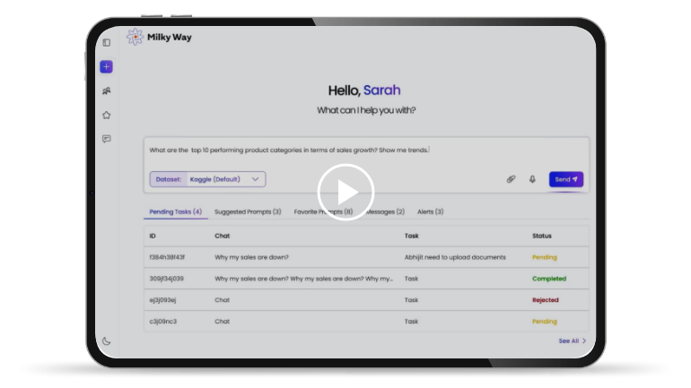Click into the prompt text field
691x388 pixels.
tap(359, 151)
